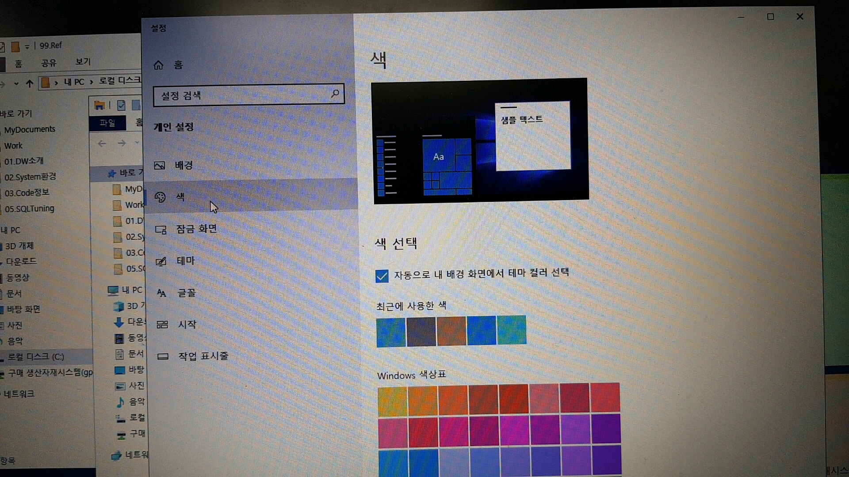Open the 테마 theme icon
Image resolution: width=849 pixels, height=477 pixels.
click(x=161, y=261)
